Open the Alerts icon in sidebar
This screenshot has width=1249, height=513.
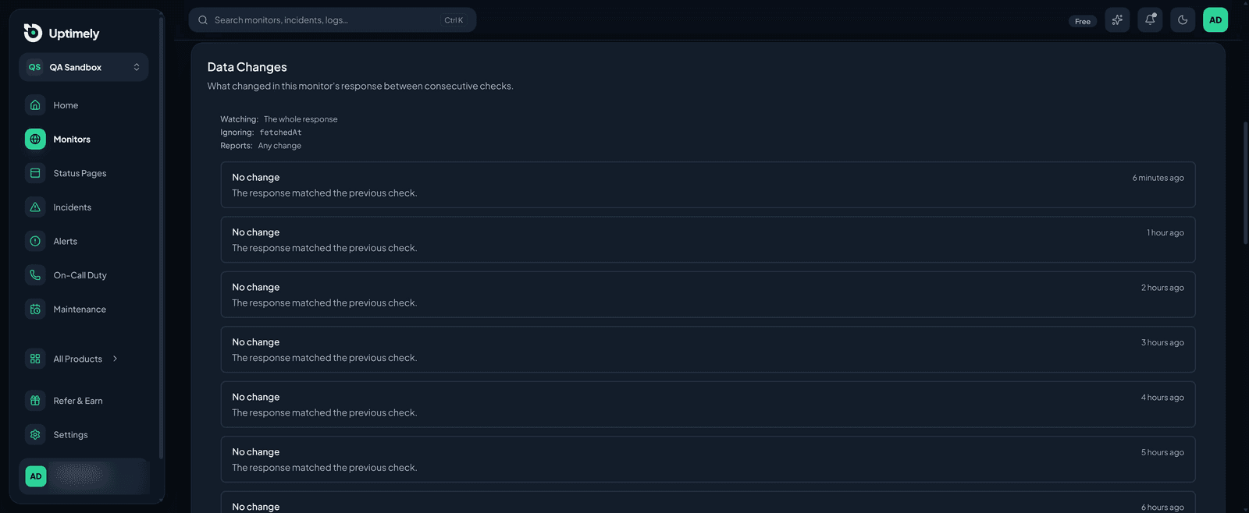point(35,242)
